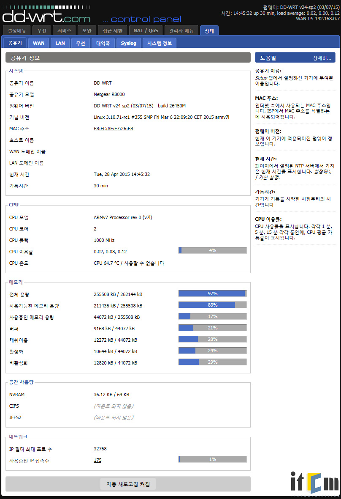Open the 무선 main tab
341x499 pixels.
pos(42,30)
